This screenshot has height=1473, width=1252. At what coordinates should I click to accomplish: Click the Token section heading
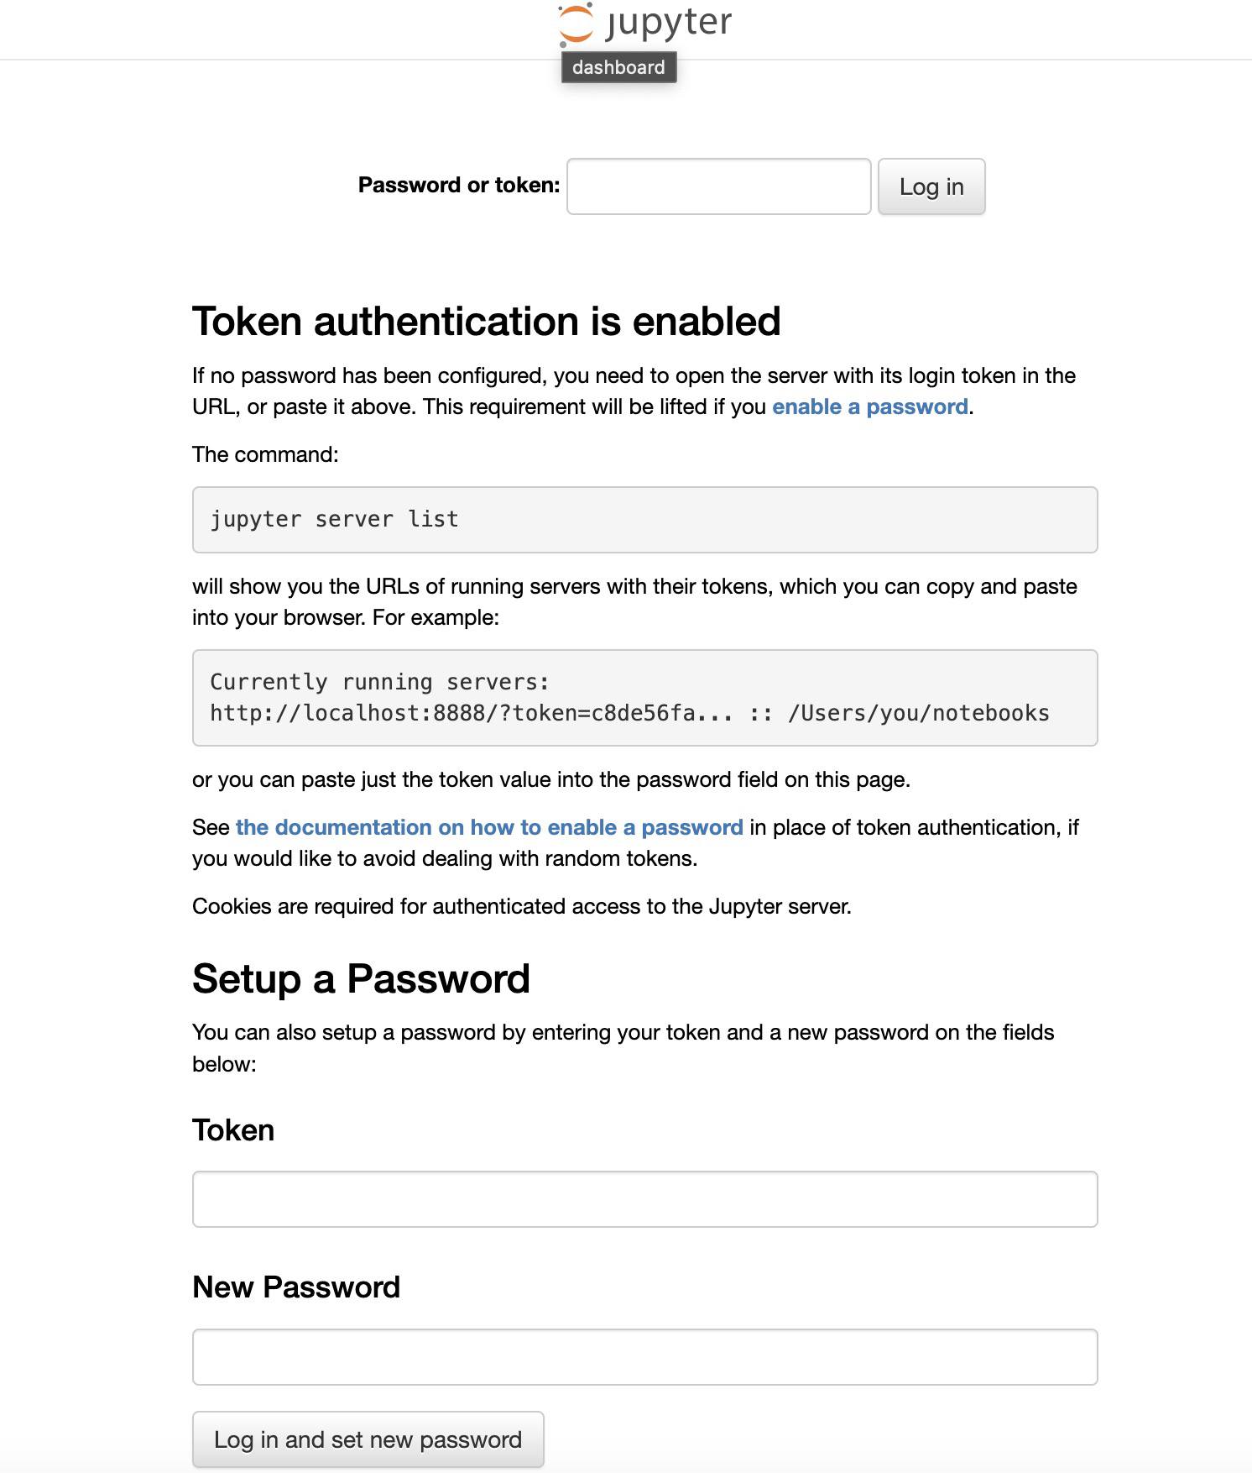click(x=232, y=1130)
